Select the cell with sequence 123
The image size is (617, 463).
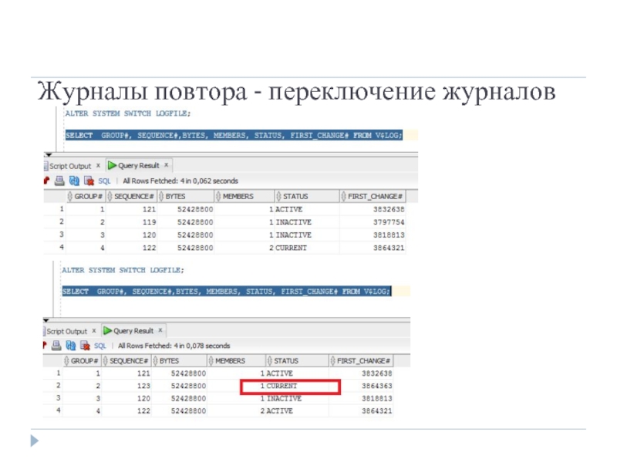coord(126,386)
